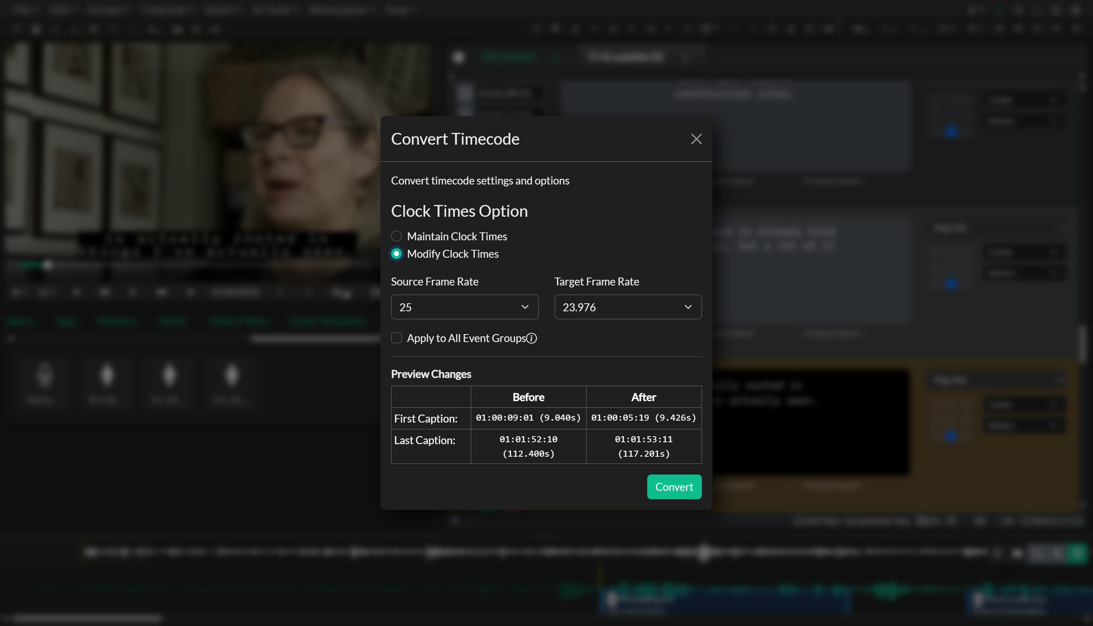Viewport: 1093px width, 626px height.
Task: Click the Source Frame Rate chevron icon
Action: click(x=525, y=307)
